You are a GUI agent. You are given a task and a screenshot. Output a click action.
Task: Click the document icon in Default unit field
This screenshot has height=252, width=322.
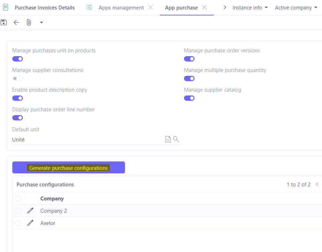click(x=168, y=139)
